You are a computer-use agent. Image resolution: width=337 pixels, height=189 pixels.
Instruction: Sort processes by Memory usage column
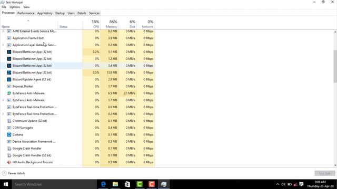point(110,24)
